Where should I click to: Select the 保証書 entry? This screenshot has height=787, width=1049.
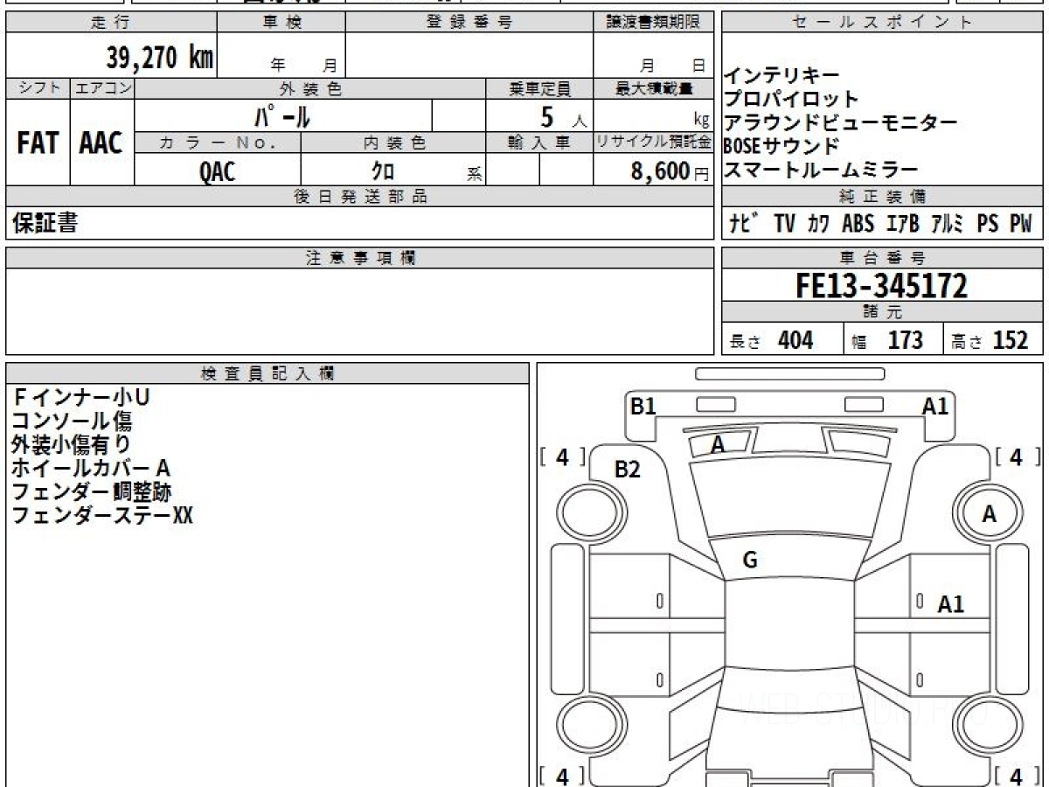tap(45, 223)
